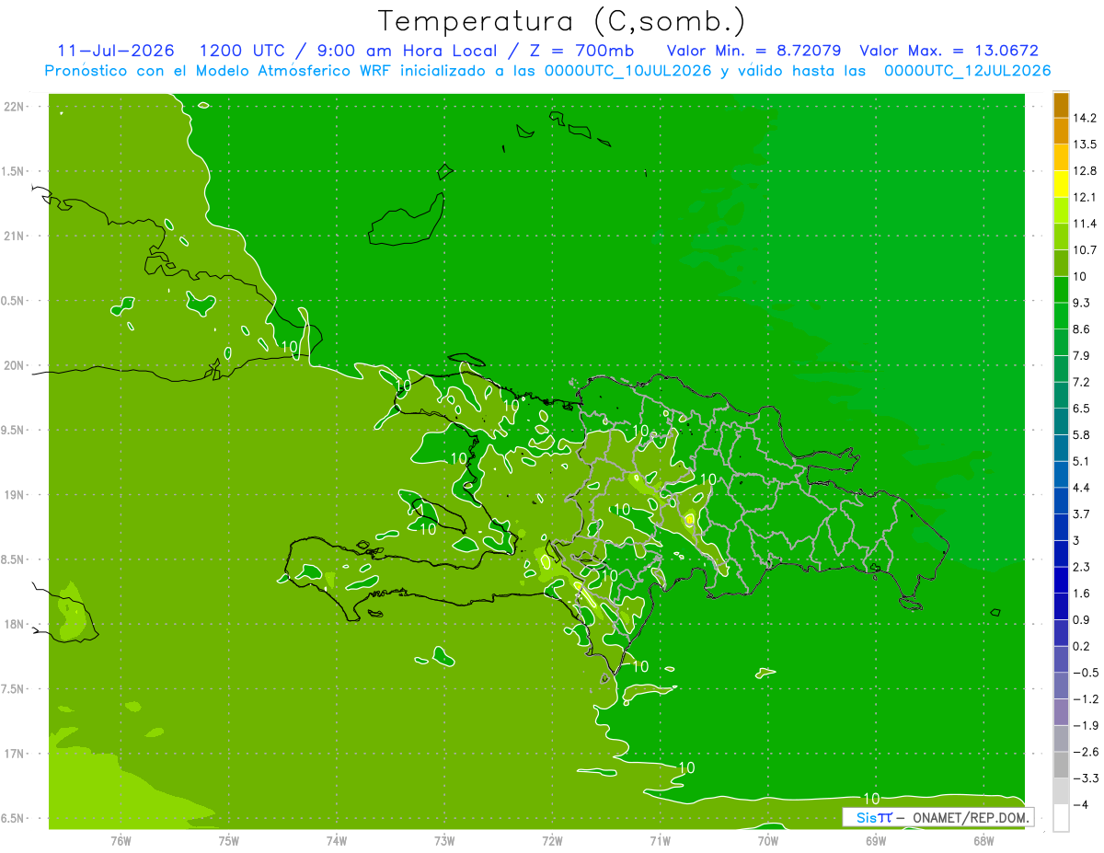The height and width of the screenshot is (853, 1104).
Task: Click the 12.1 colorbar label
Action: coord(1084,197)
